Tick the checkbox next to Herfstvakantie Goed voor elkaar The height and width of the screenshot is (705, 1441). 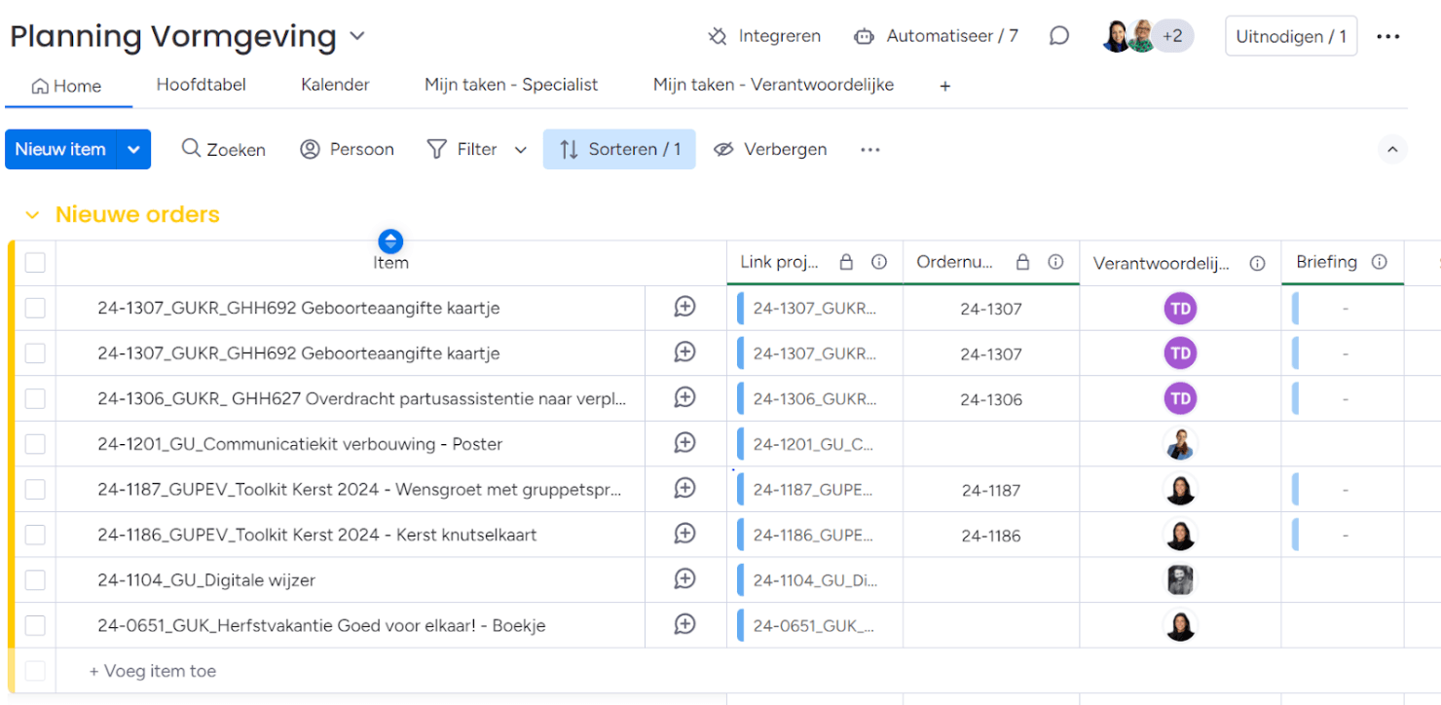click(35, 625)
